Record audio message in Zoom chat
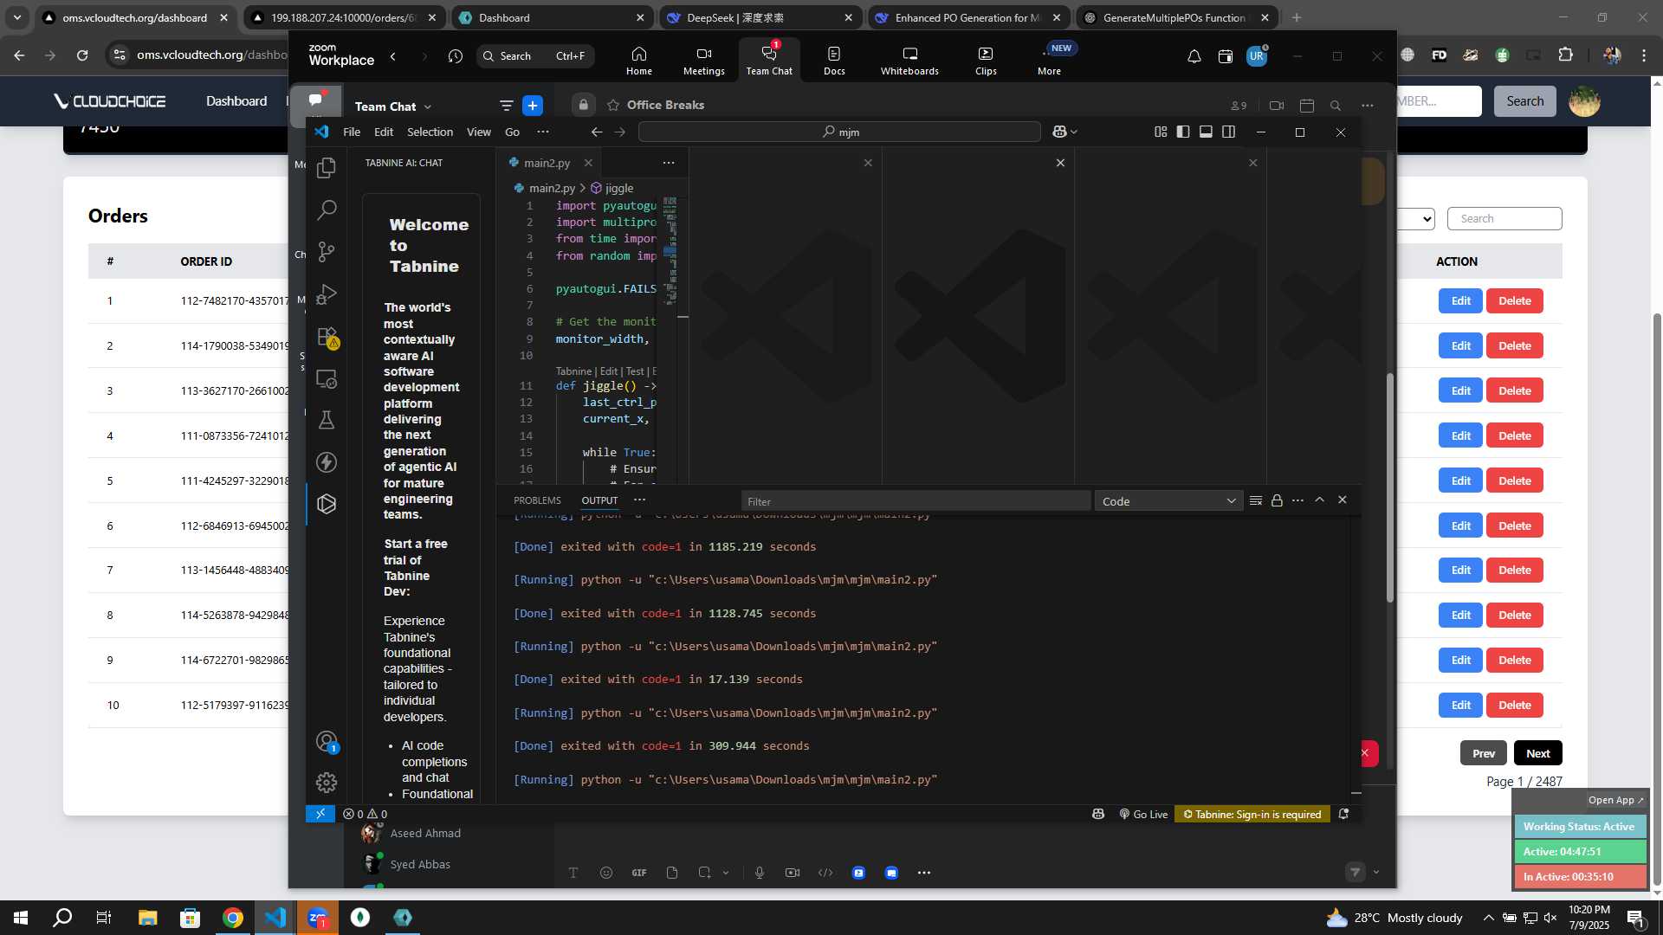This screenshot has width=1663, height=935. (x=759, y=873)
